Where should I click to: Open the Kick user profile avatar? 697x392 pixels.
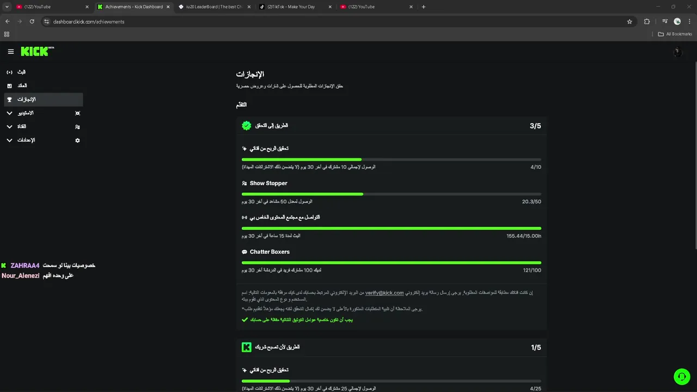click(x=677, y=52)
